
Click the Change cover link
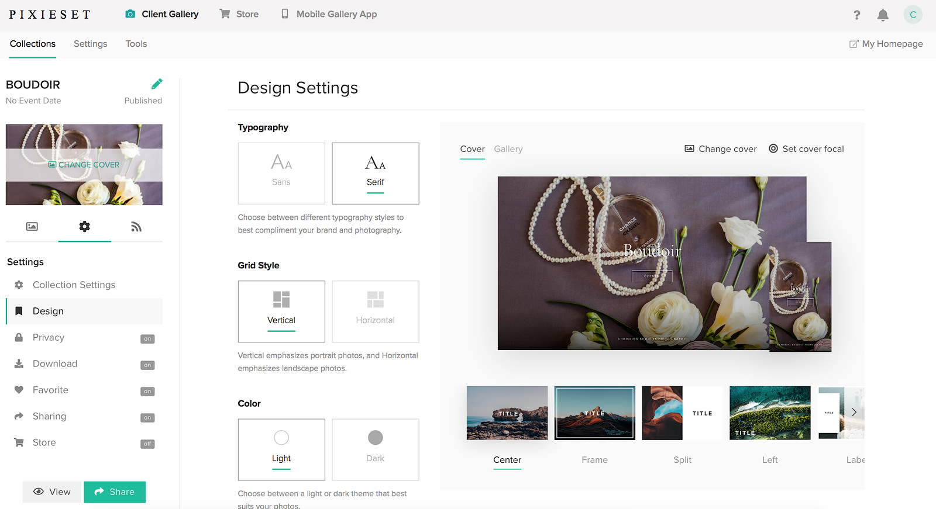click(x=721, y=149)
